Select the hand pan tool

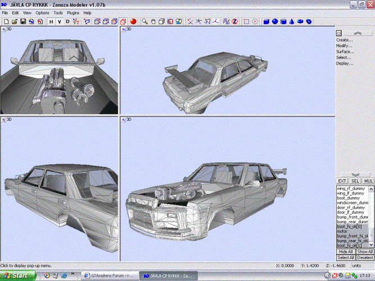coord(153,21)
